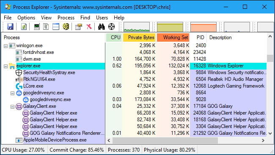275x155 pixels.
Task: Click the Process Explorer title bar icon
Action: [x=8, y=7]
